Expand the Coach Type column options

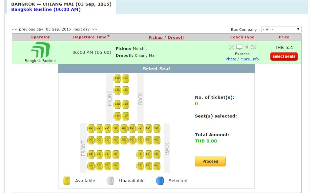coord(242,37)
